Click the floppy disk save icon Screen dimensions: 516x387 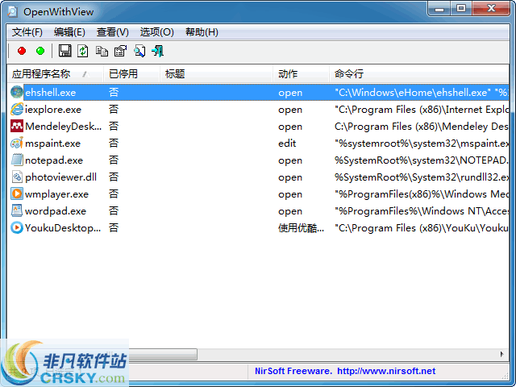tap(64, 51)
